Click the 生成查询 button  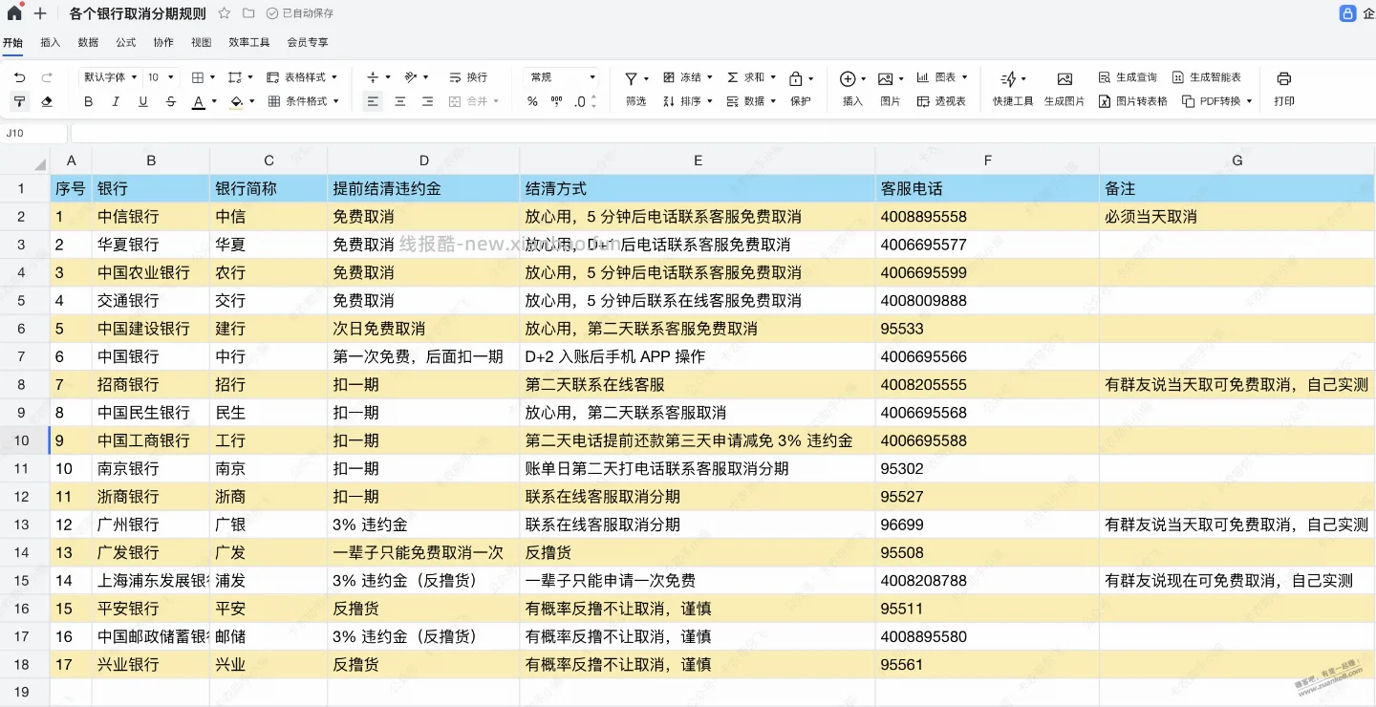(1128, 77)
